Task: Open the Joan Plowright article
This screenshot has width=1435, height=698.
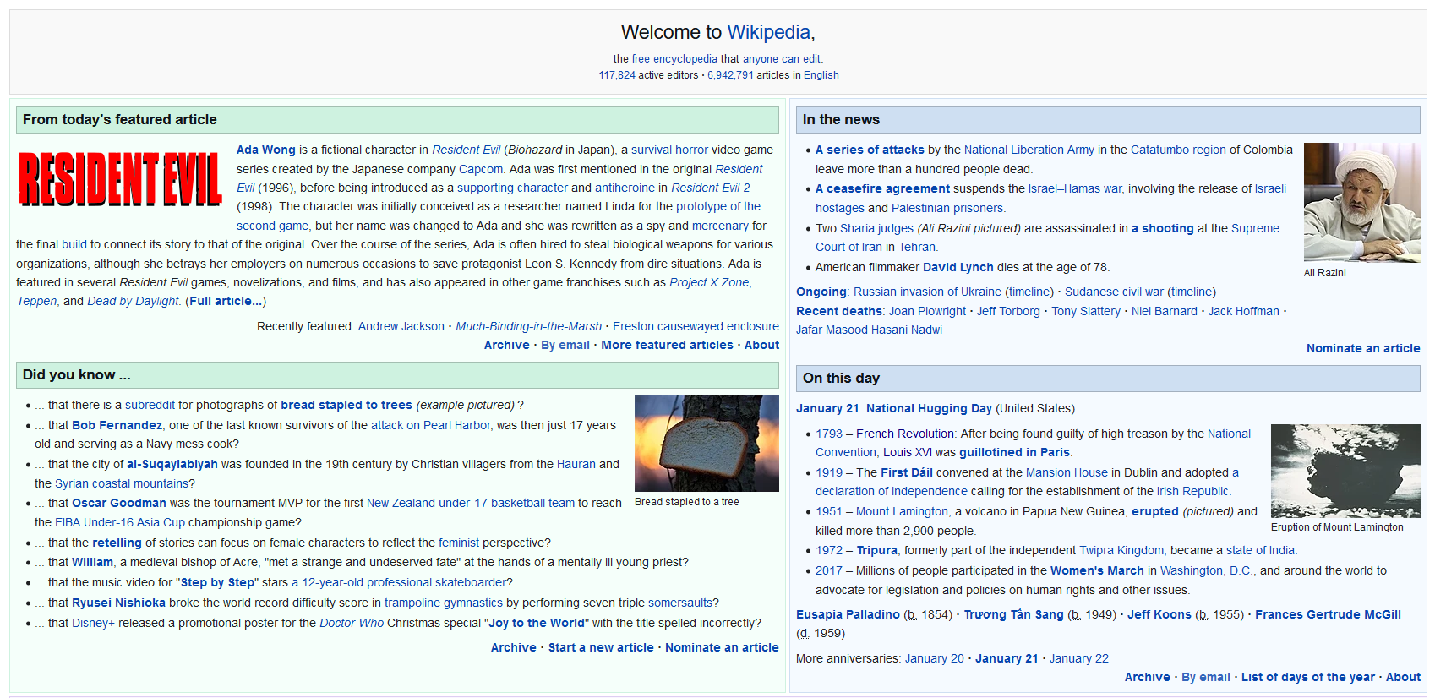Action: (x=927, y=311)
